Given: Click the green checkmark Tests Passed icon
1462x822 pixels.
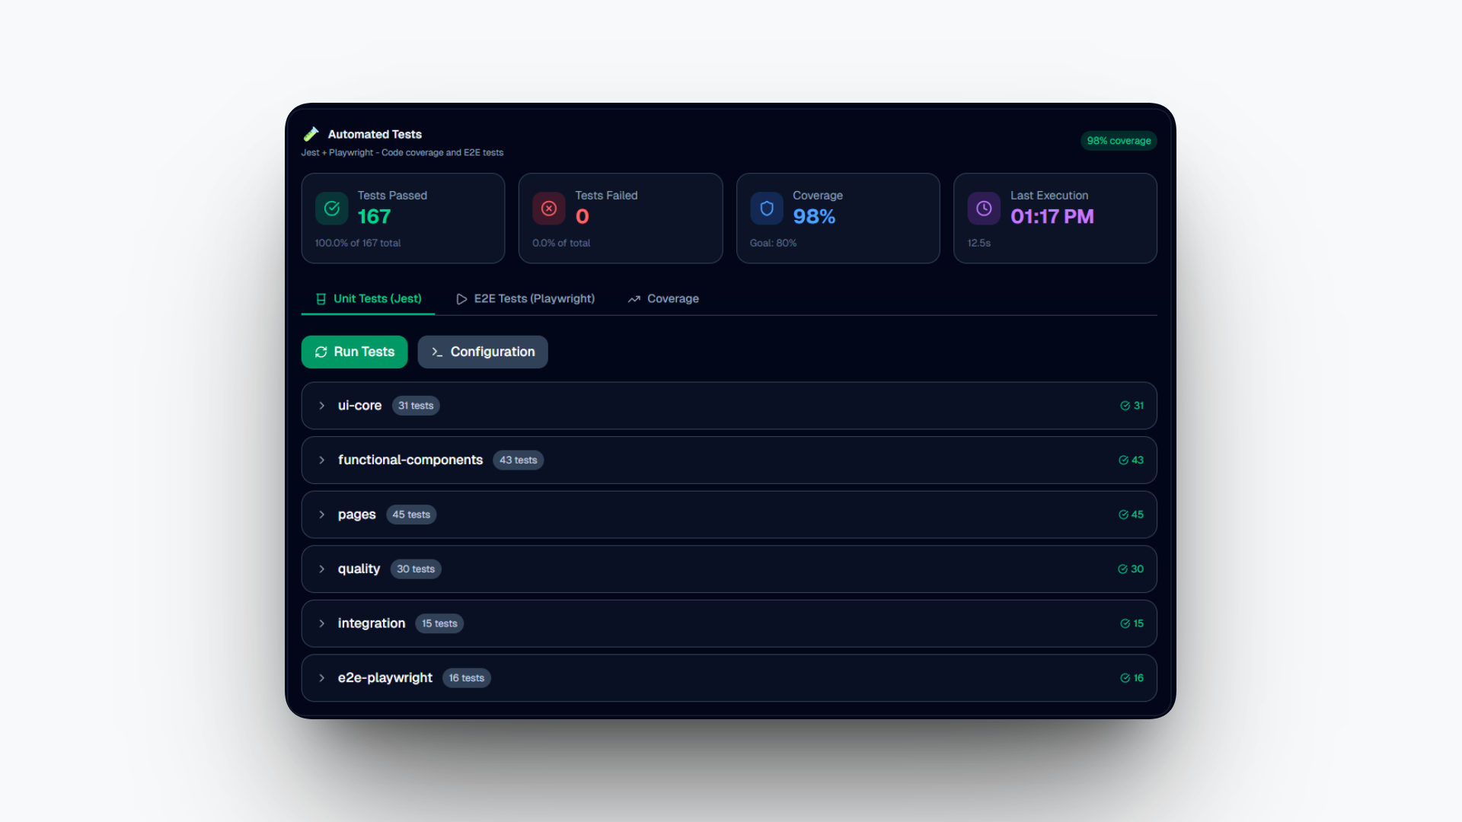Looking at the screenshot, I should pos(332,209).
